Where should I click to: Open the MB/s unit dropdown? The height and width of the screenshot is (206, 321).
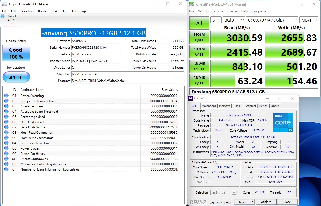click(309, 20)
